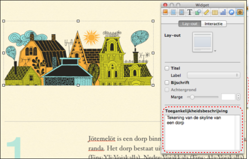Open the Layout inspector icon
The width and height of the screenshot is (250, 159).
[173, 12]
